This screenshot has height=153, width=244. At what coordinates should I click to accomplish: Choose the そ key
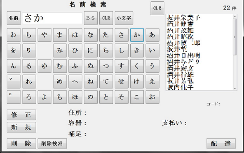coord(122,97)
